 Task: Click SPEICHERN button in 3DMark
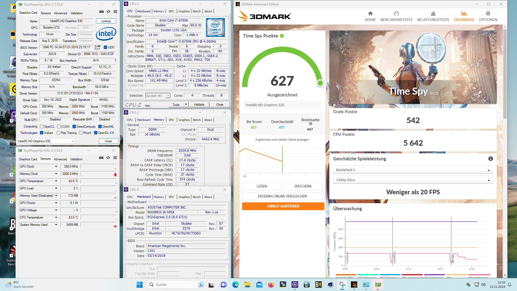pos(303,186)
